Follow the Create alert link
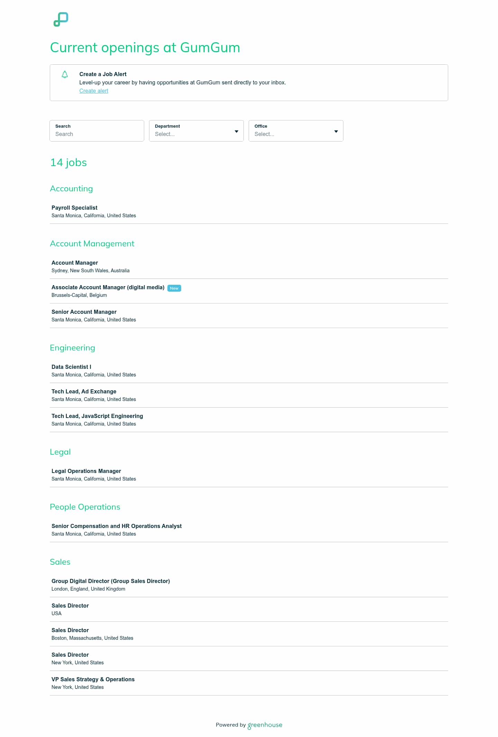Viewport: 498px width, 737px height. tap(94, 91)
